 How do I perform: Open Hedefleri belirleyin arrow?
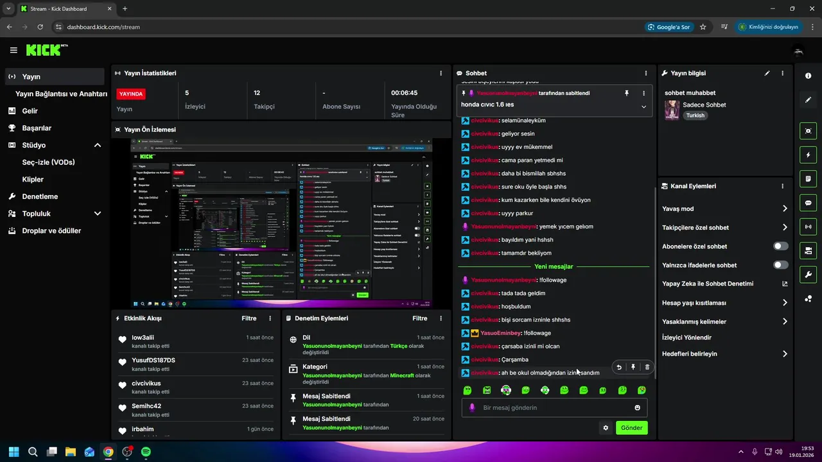[x=785, y=354]
